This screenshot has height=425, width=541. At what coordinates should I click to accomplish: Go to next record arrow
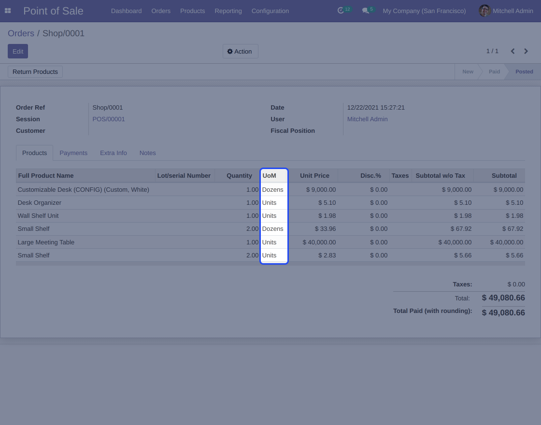tap(526, 51)
